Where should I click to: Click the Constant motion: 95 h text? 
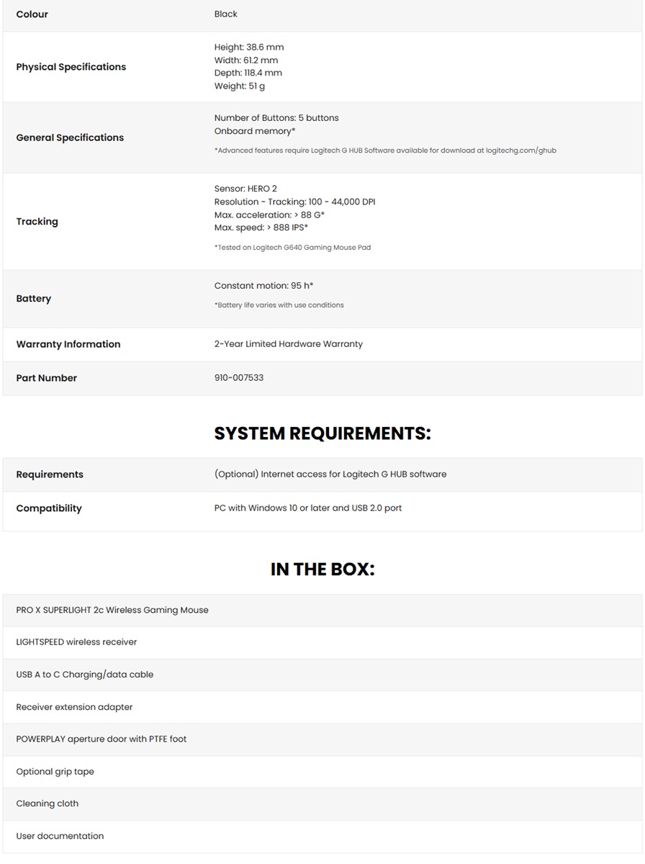point(263,286)
